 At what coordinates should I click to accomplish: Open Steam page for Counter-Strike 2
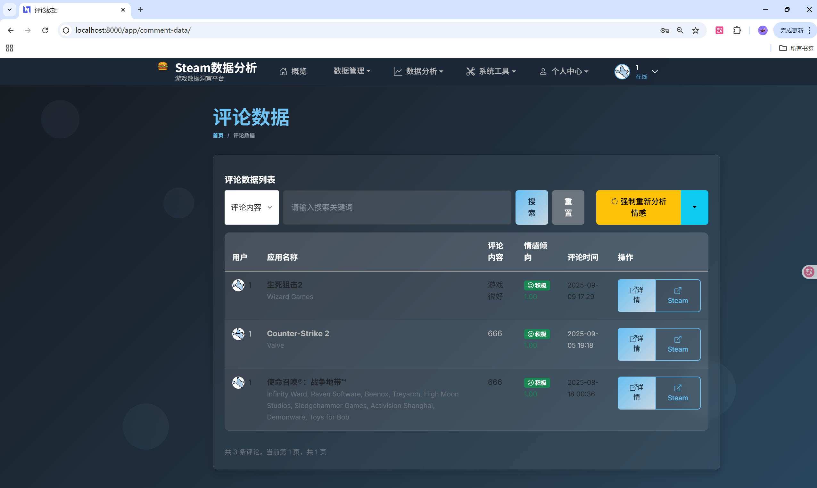(x=678, y=344)
